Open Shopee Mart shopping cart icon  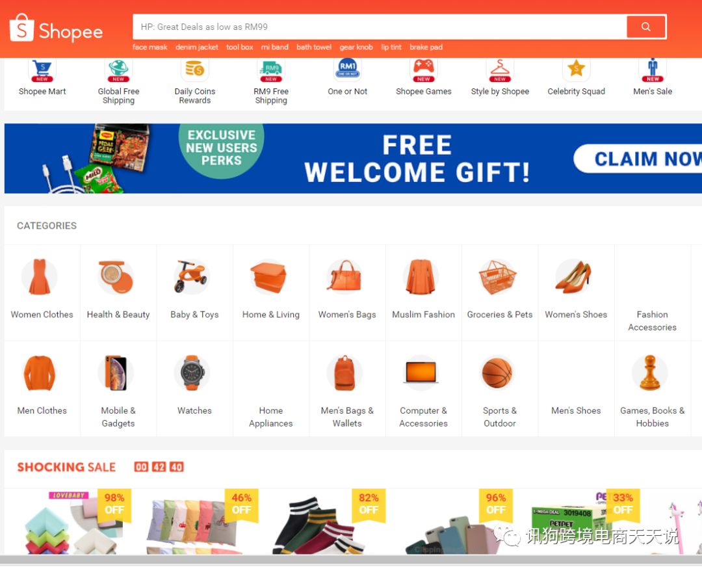(42, 70)
